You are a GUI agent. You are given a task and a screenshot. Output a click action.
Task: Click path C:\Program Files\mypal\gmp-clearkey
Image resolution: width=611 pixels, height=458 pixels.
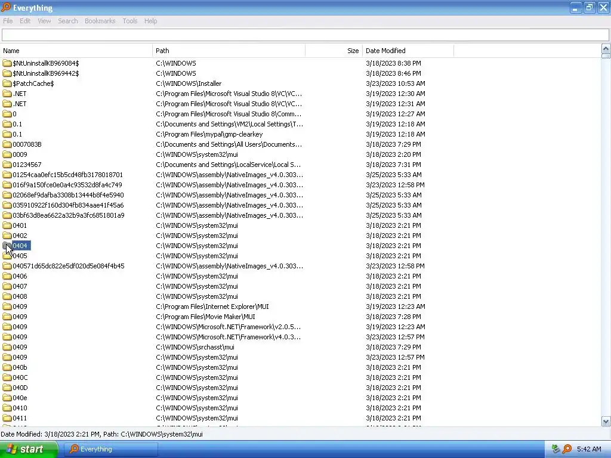click(209, 134)
